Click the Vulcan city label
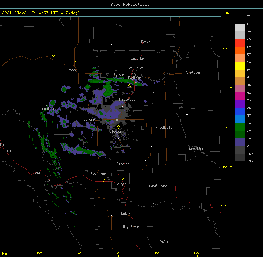 click(166, 242)
